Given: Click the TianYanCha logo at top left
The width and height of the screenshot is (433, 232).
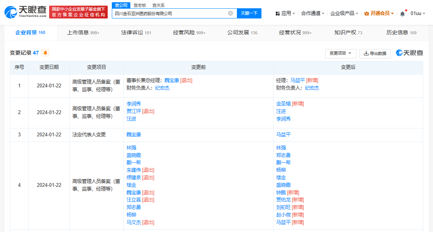Looking at the screenshot, I should pyautogui.click(x=25, y=12).
